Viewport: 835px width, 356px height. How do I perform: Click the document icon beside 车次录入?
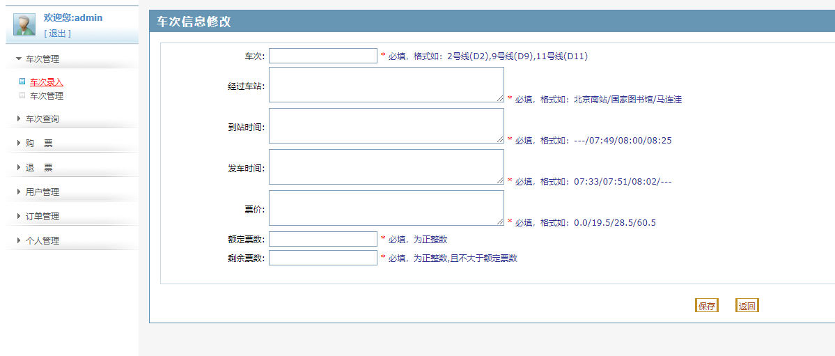[x=22, y=82]
